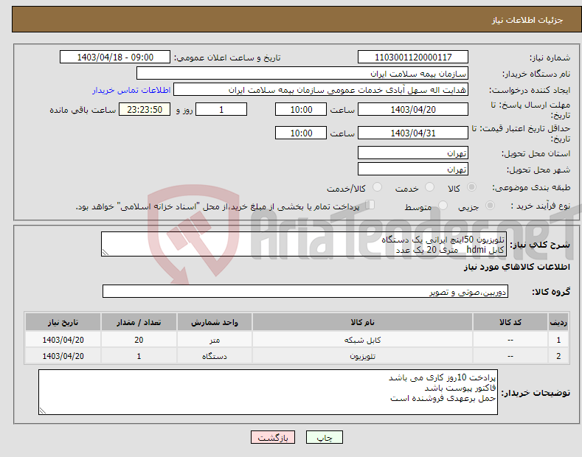Click the request creator field هدایت اله سهل آبادی
The image size is (582, 457).
click(x=321, y=89)
